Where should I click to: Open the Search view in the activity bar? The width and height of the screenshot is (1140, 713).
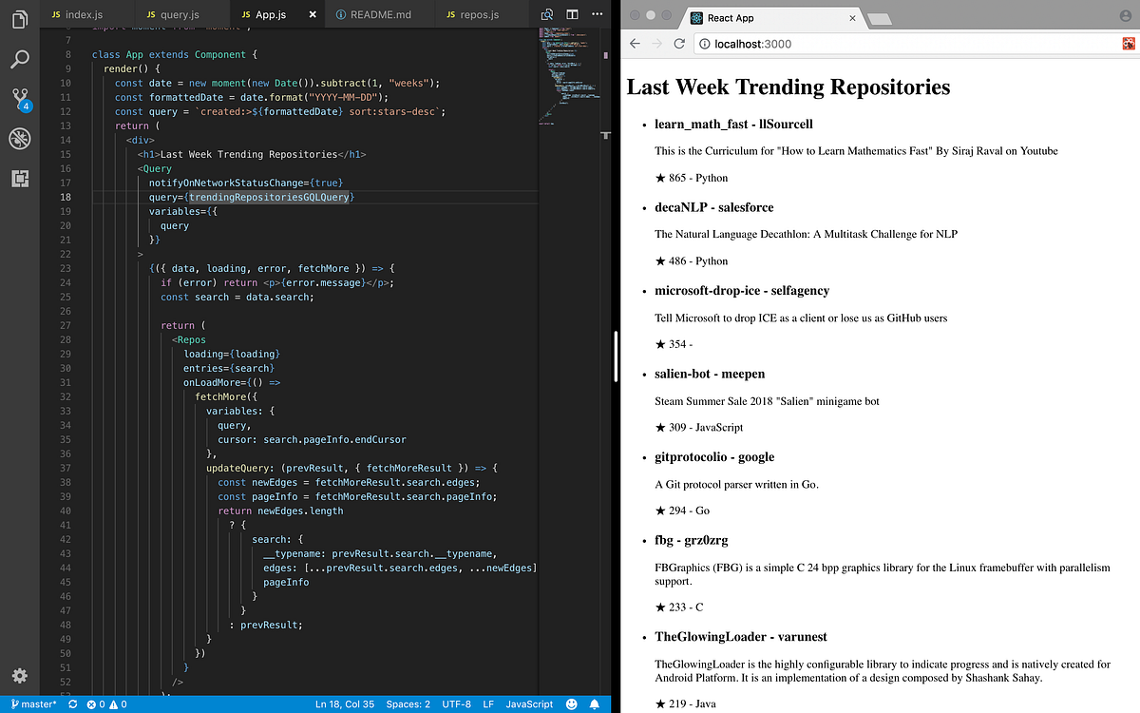point(20,59)
